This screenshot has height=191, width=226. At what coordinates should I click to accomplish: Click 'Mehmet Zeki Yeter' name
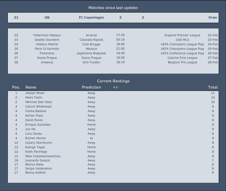pos(38,102)
